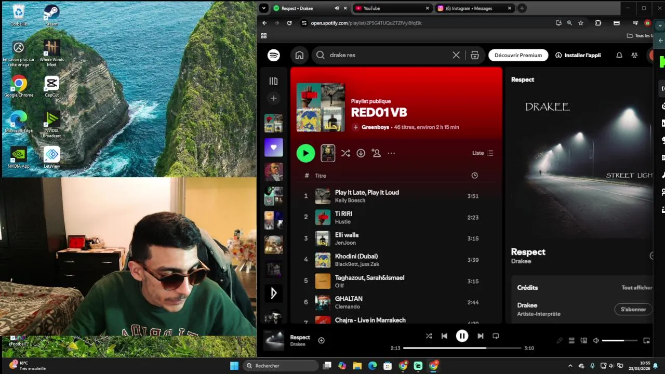Click Tout afficher in Crédits
Image resolution: width=665 pixels, height=374 pixels.
[637, 288]
